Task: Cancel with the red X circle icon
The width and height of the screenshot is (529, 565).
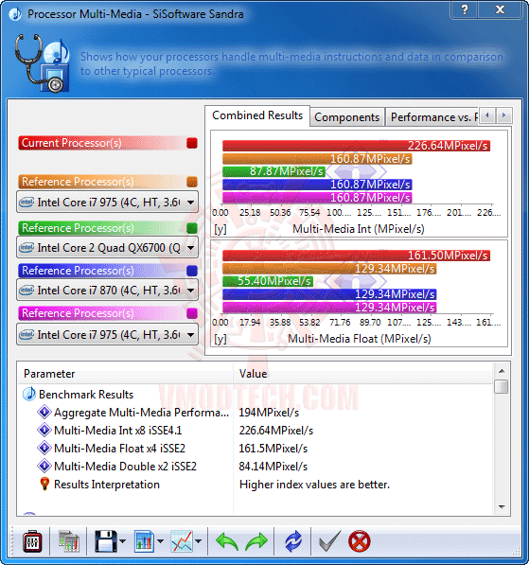Action: click(x=360, y=541)
